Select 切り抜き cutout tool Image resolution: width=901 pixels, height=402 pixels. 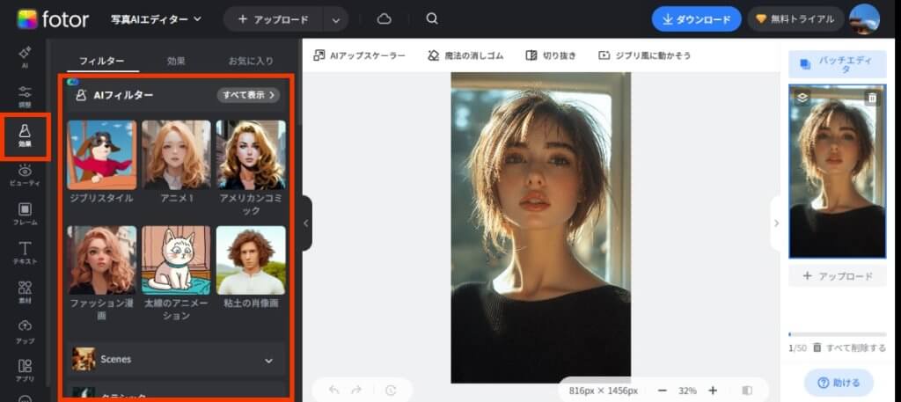click(551, 55)
